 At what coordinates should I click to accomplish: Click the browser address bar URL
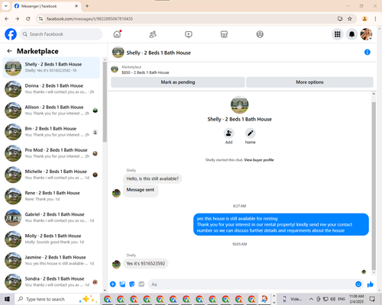click(89, 19)
